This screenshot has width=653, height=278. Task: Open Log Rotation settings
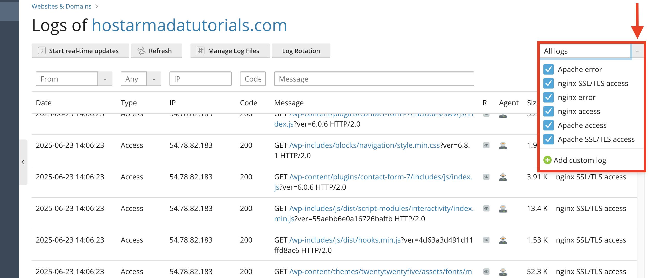pyautogui.click(x=301, y=51)
